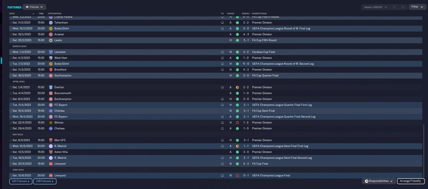The height and width of the screenshot is (189, 428).
Task: Click the Leicester club badge
Action: coord(51,52)
